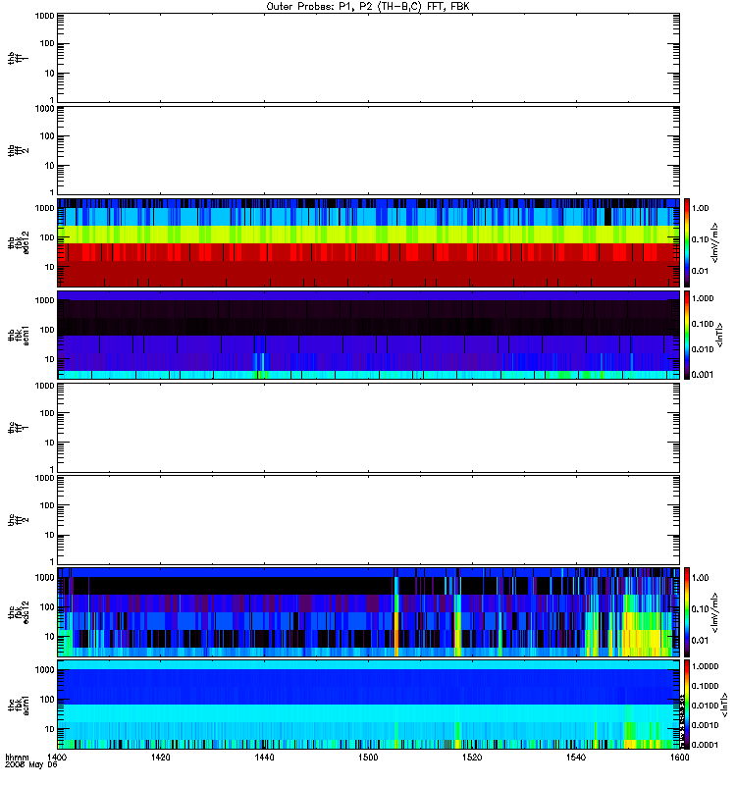The width and height of the screenshot is (736, 785).
Task: Click the 1440 time axis label
Action: coord(264,758)
